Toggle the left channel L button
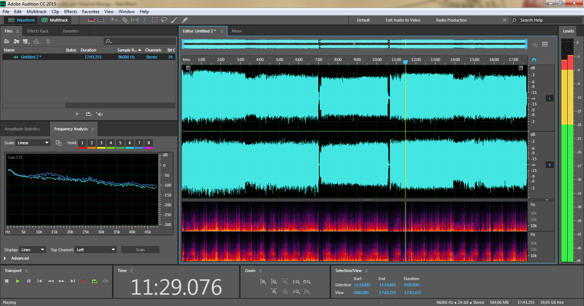584x306 pixels. [549, 99]
